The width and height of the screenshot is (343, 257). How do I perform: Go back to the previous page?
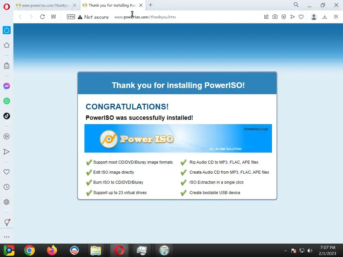[x=20, y=17]
